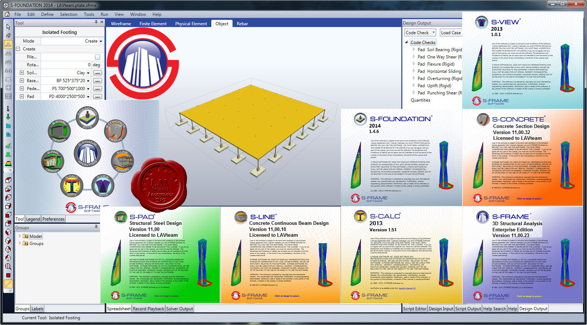Click the green checkmark code check icon
Viewport: 587px width, 325px height.
(x=8, y=146)
